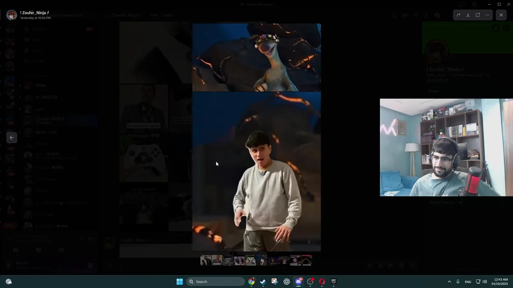Open Steam from the taskbar
Screen dimensions: 513x288
coord(263,282)
